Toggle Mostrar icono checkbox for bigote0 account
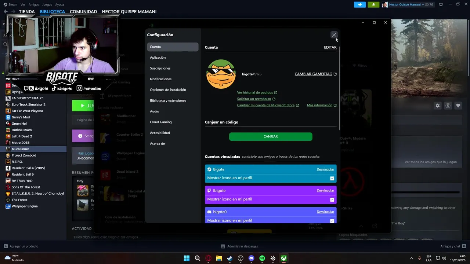Screen dimensions: 470x264 [332, 221]
